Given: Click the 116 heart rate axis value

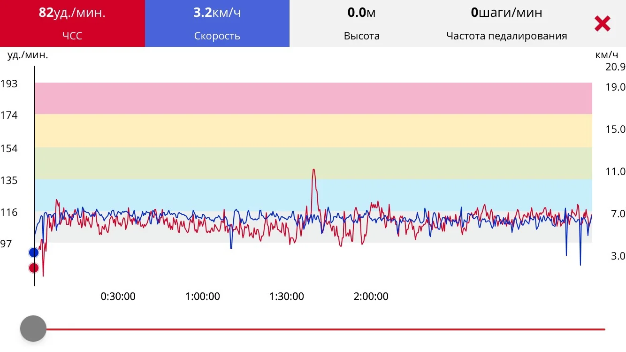Looking at the screenshot, I should click(9, 213).
